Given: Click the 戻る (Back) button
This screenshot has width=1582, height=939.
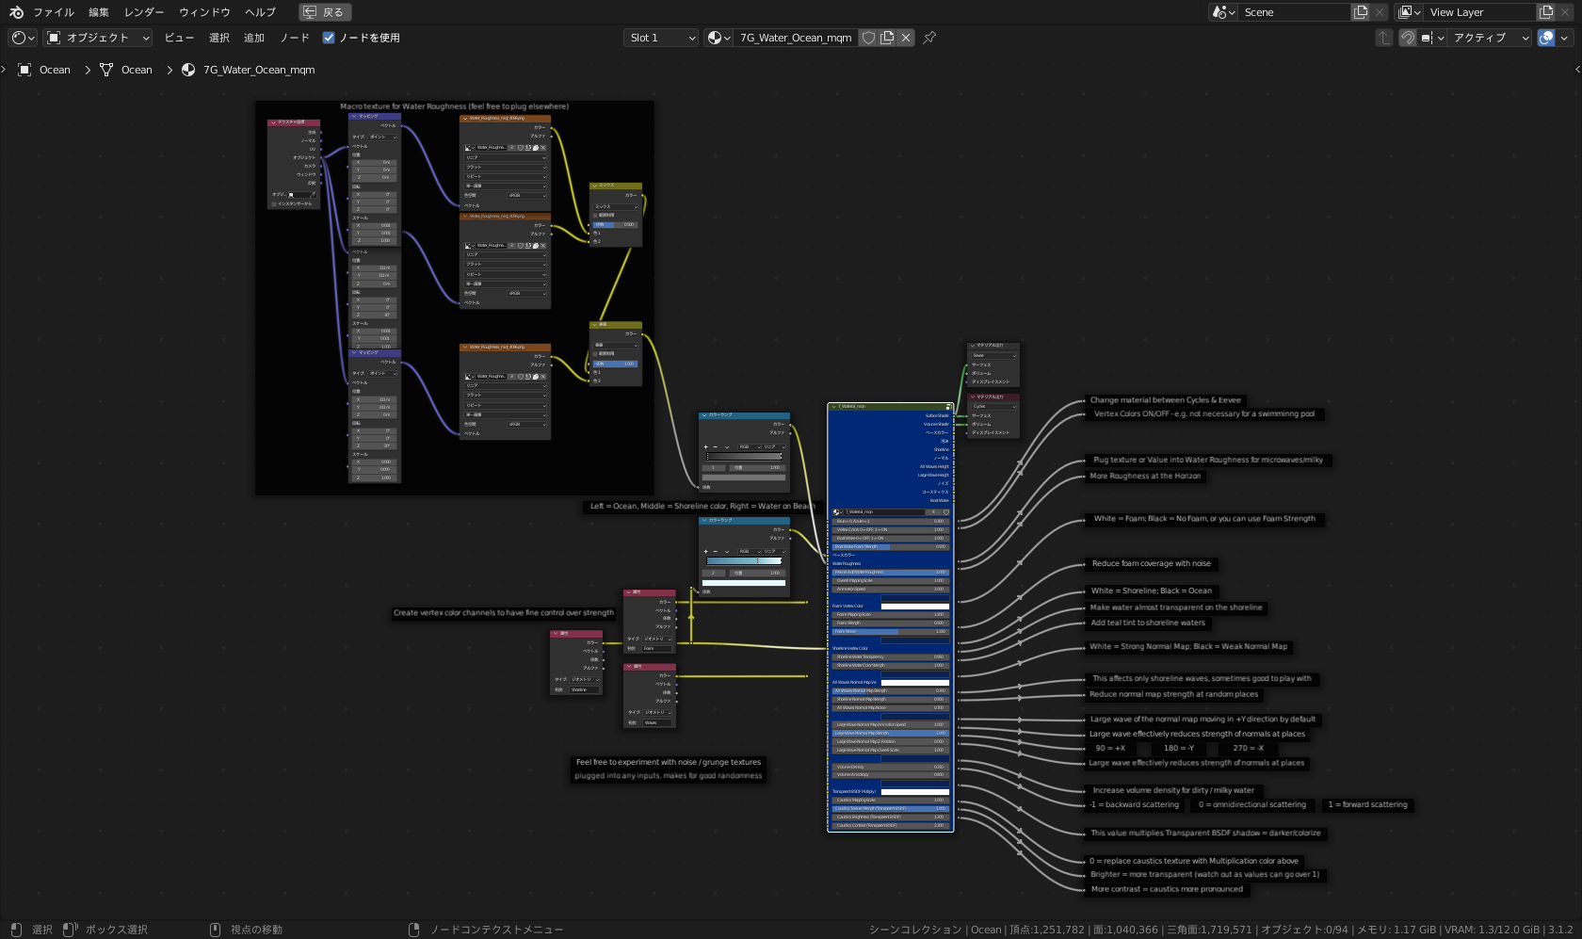Looking at the screenshot, I should [x=324, y=12].
